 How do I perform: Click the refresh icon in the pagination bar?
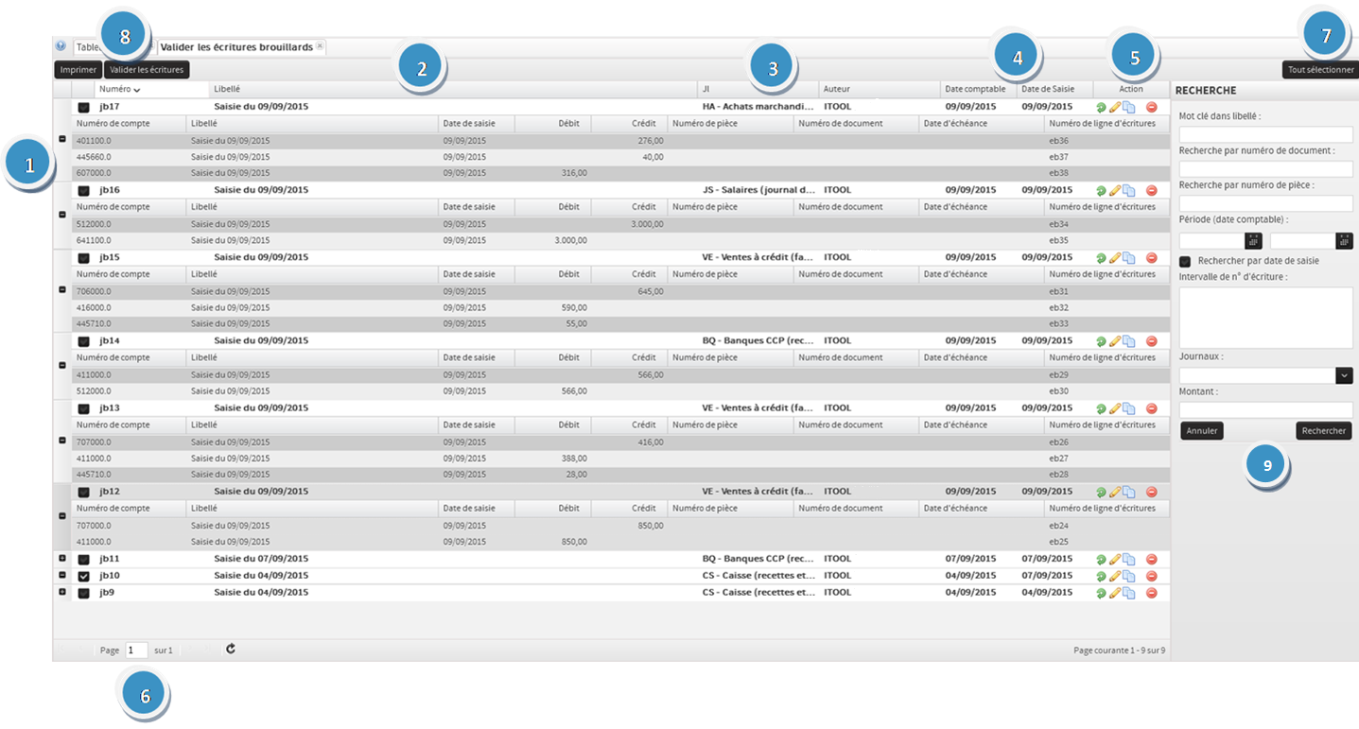231,650
